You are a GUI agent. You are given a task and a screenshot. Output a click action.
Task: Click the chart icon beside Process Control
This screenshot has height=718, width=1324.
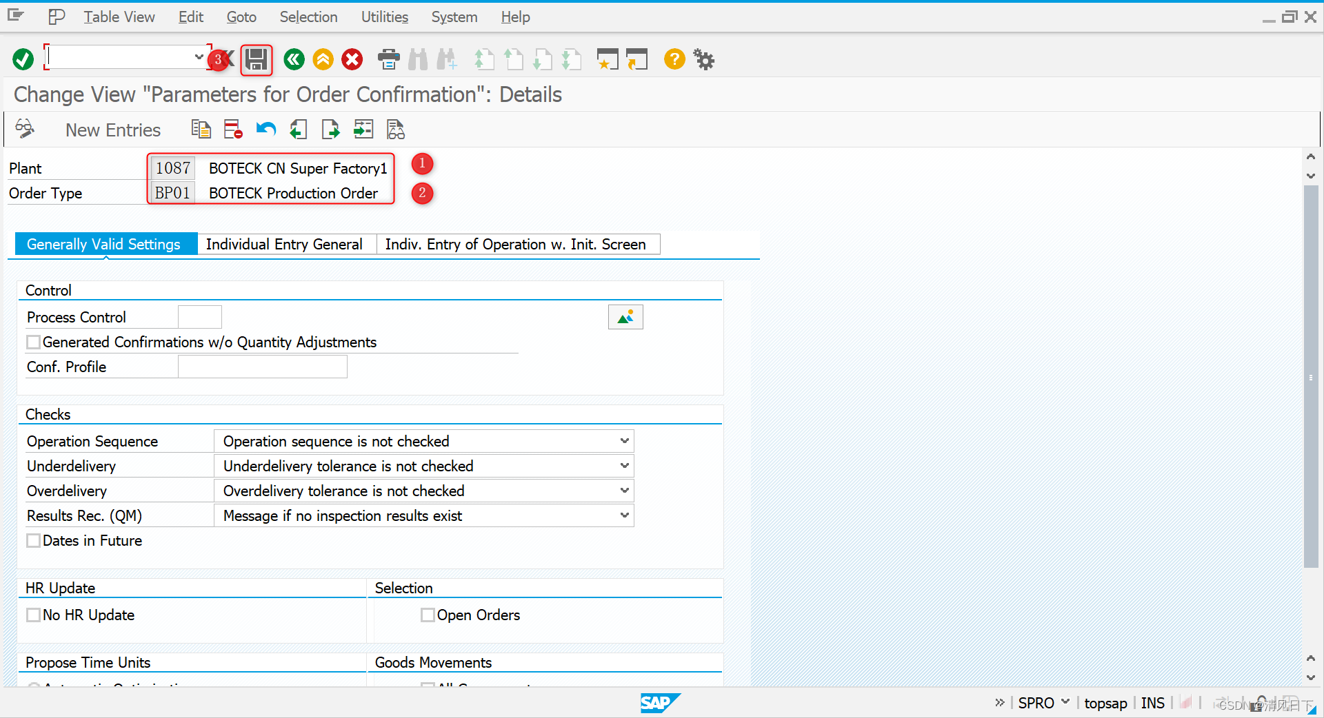pyautogui.click(x=625, y=316)
